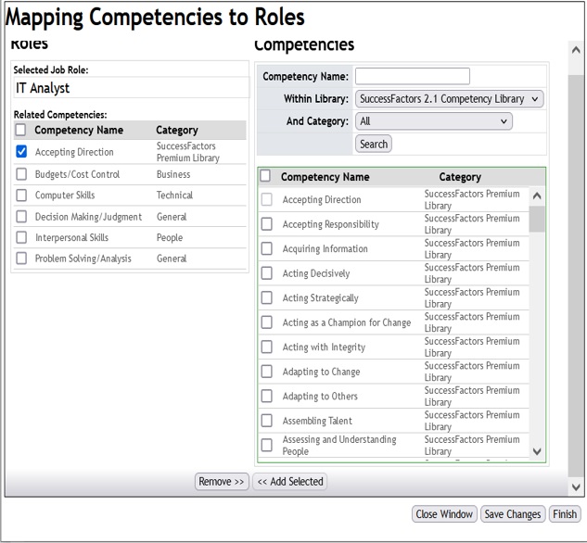Viewport: 587px width, 543px height.
Task: Click the Budgets/Cost Control text
Action: (x=77, y=174)
